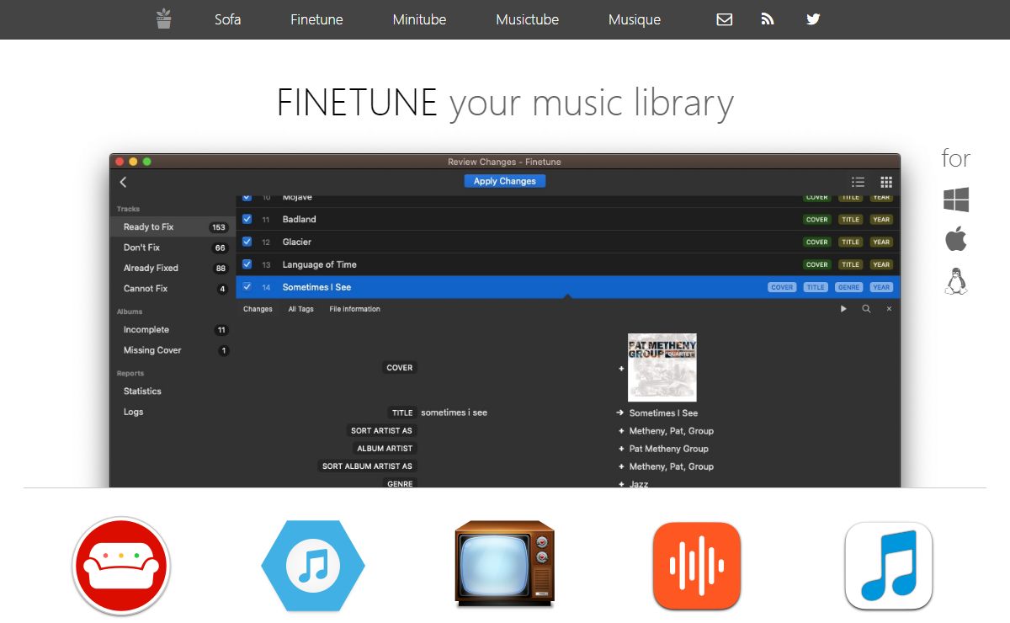Viewport: 1010px width, 623px height.
Task: Click YEAR tag on Language of Time row
Action: (x=881, y=265)
